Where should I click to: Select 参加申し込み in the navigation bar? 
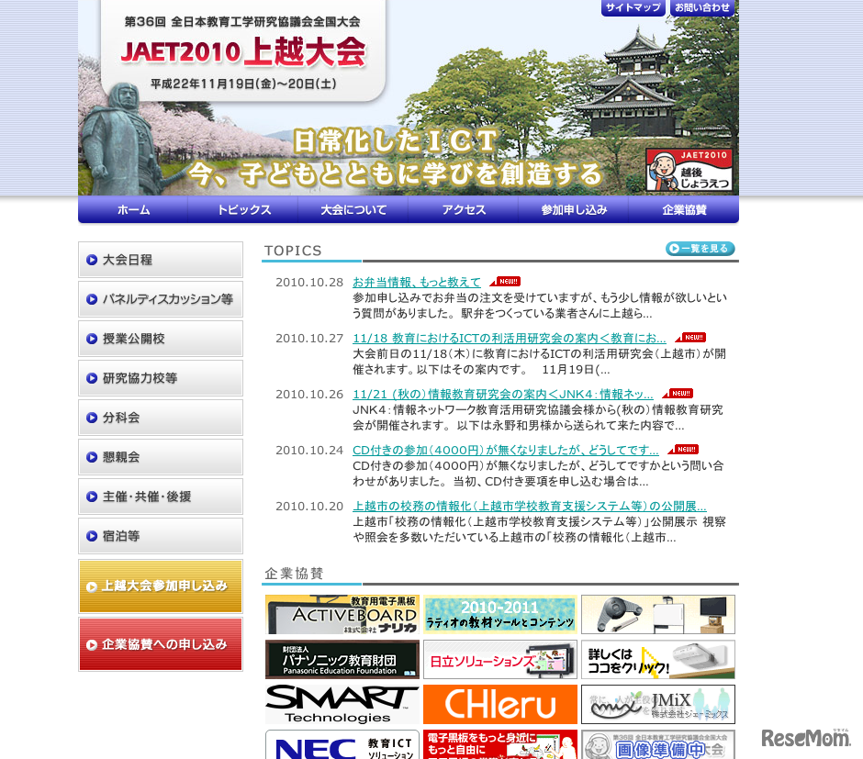pyautogui.click(x=574, y=210)
